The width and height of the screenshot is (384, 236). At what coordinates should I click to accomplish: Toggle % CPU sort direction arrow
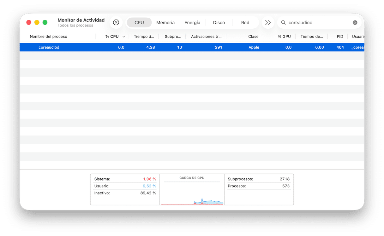[124, 37]
